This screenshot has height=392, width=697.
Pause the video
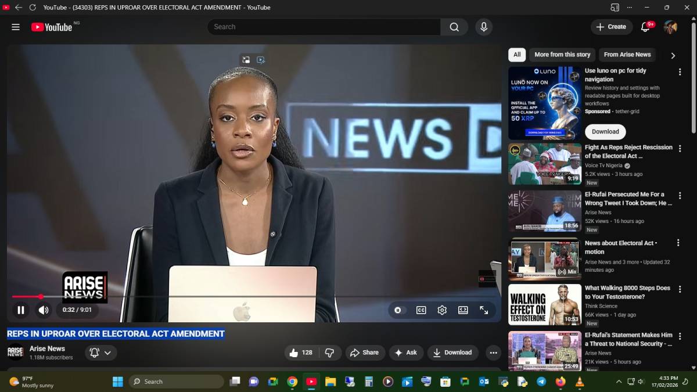pyautogui.click(x=21, y=310)
